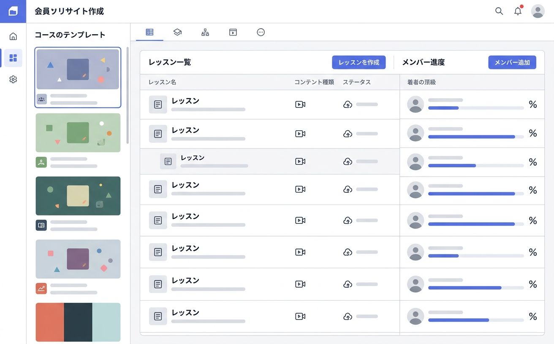Image resolution: width=554 pixels, height=344 pixels.
Task: Open the more options ellipsis tab
Action: 261,32
